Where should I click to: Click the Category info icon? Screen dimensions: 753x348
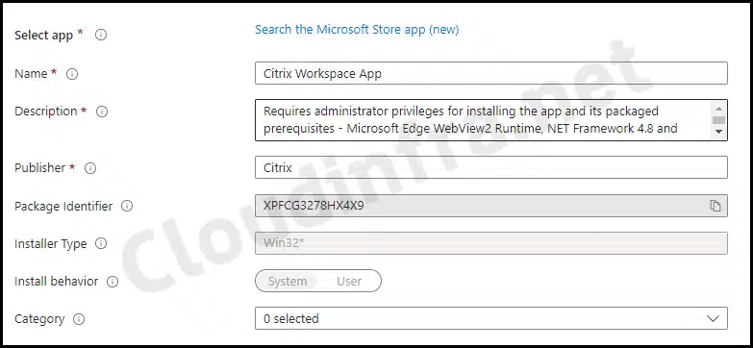click(79, 319)
